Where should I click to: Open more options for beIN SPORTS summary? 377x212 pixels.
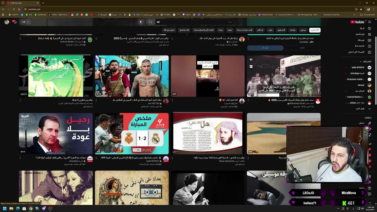click(x=96, y=158)
